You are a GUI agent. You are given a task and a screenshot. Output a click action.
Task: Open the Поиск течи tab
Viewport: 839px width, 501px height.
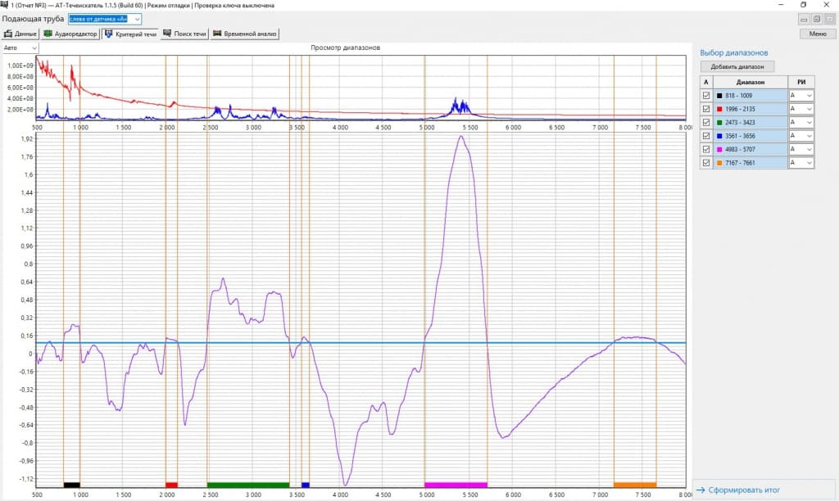[184, 34]
